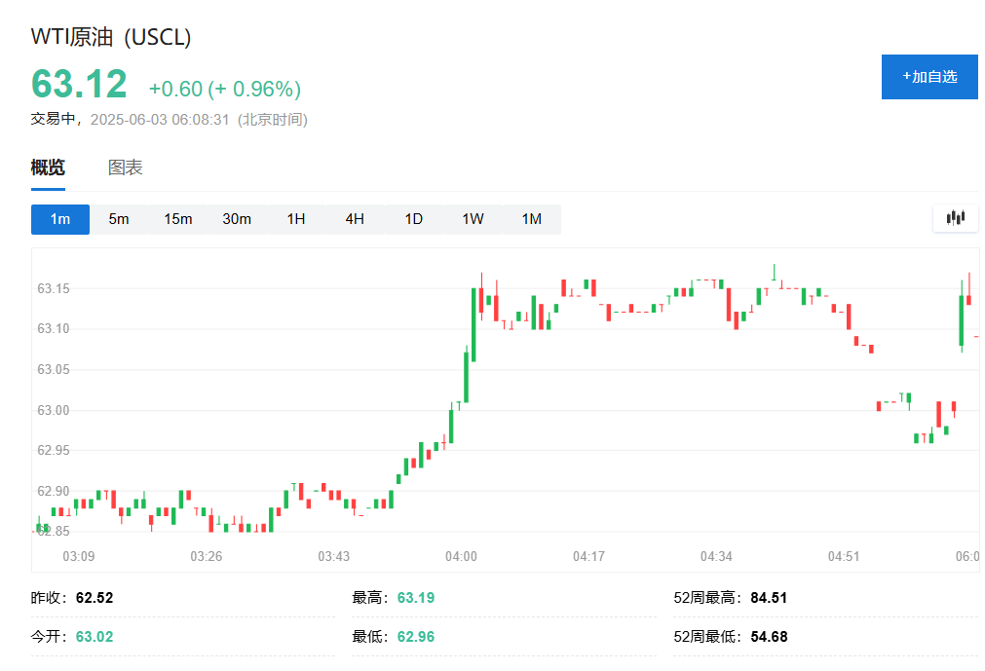This screenshot has width=985, height=671.
Task: Select the 5m interval
Action: click(x=119, y=219)
